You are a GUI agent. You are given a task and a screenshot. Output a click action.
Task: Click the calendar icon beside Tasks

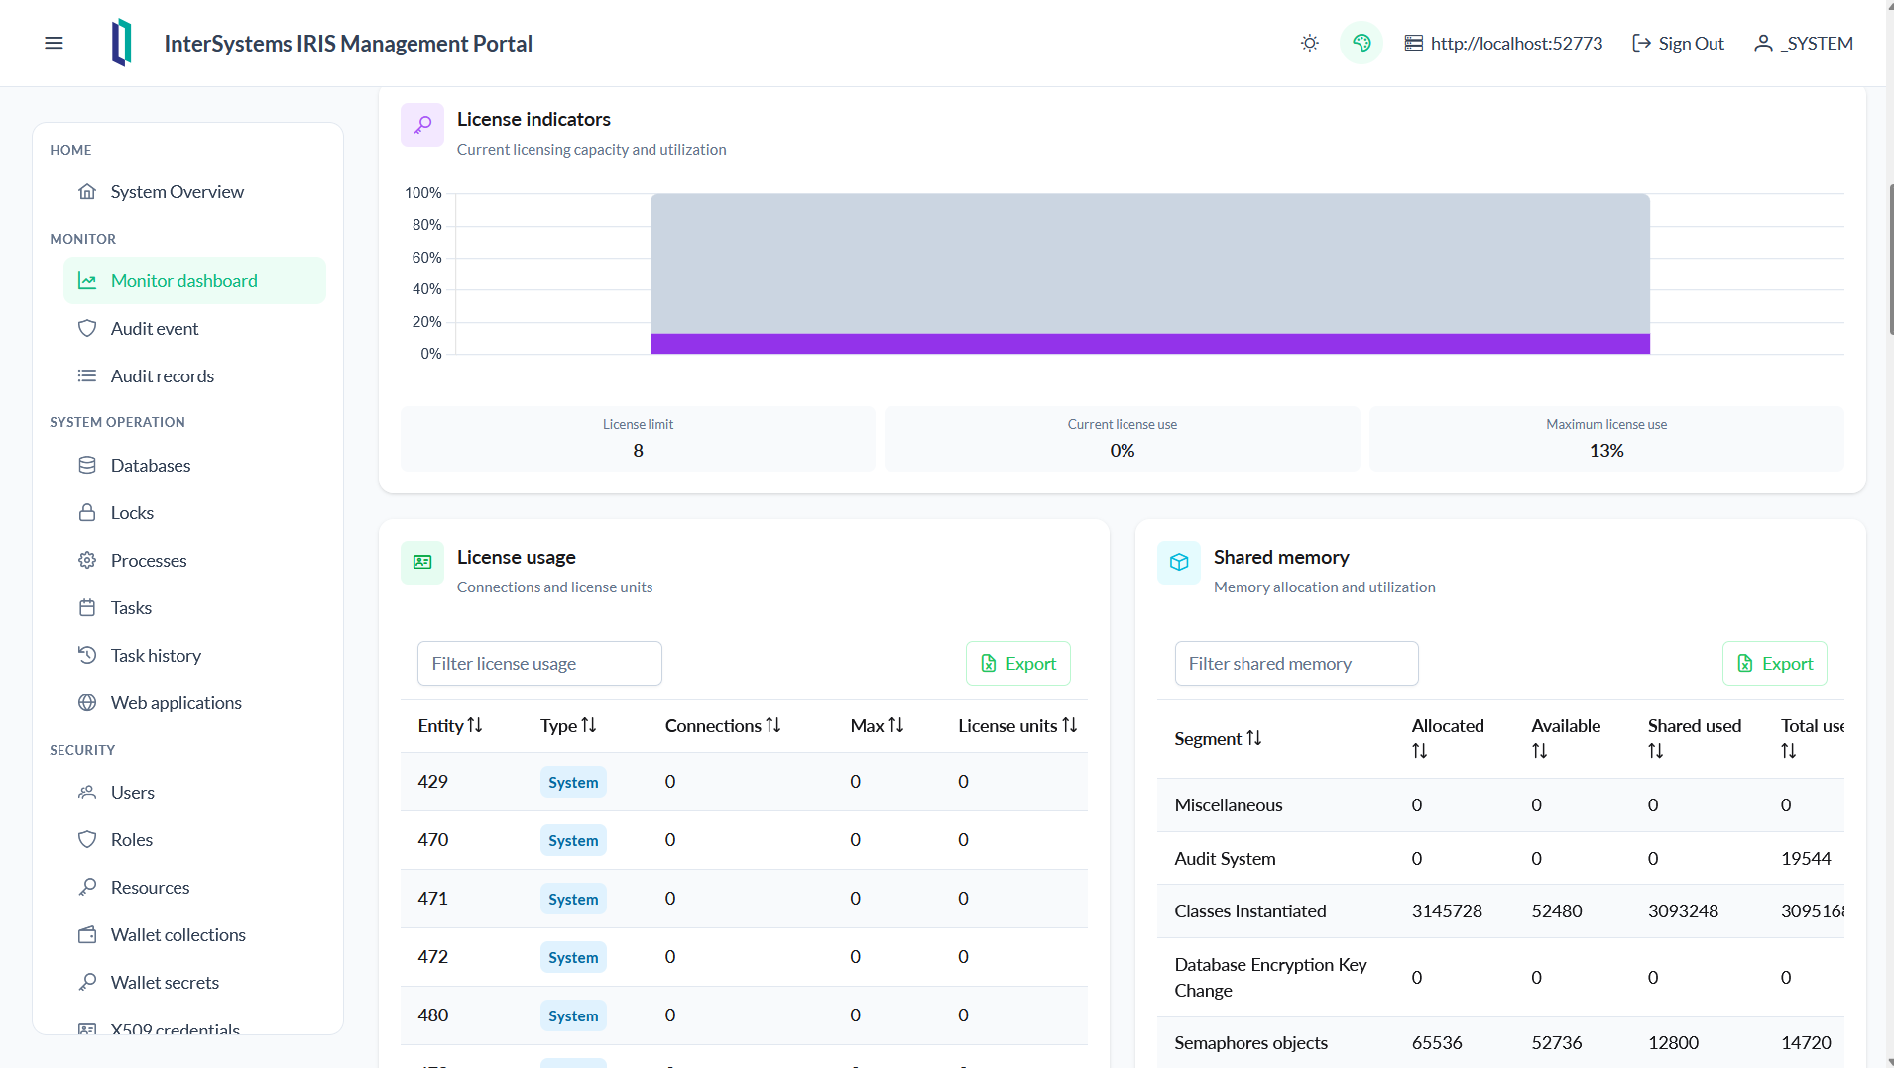(87, 607)
